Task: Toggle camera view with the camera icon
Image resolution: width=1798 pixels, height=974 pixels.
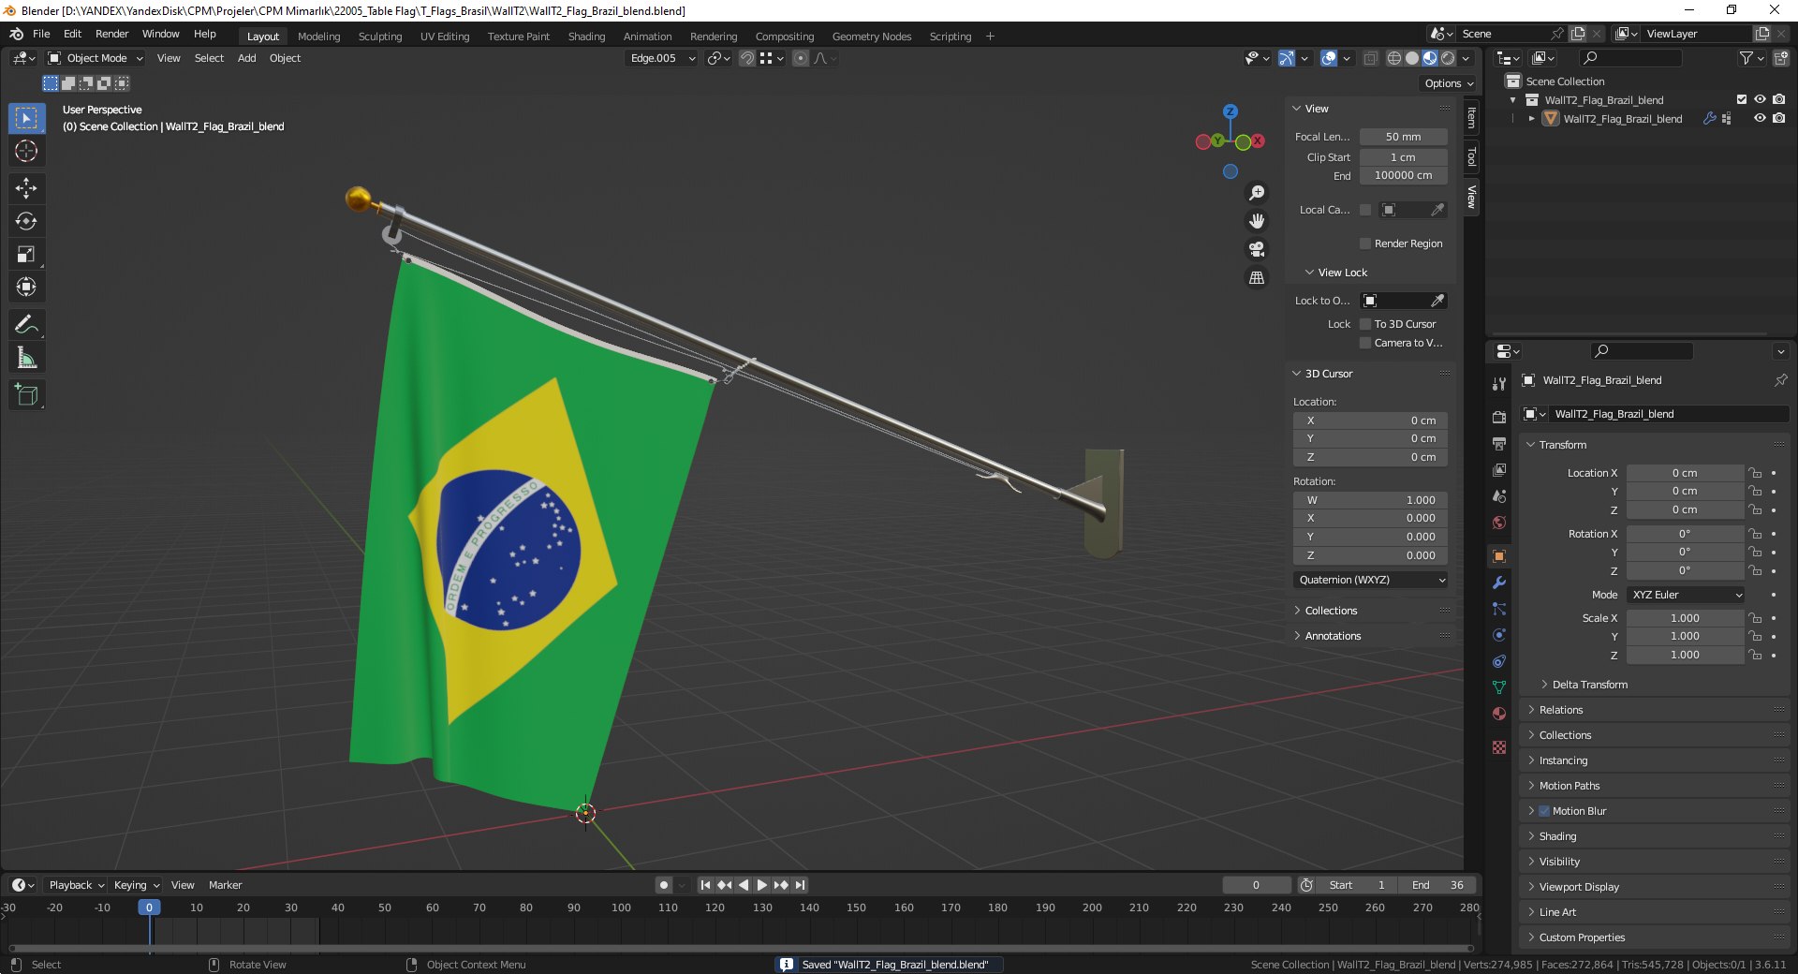Action: click(1257, 249)
